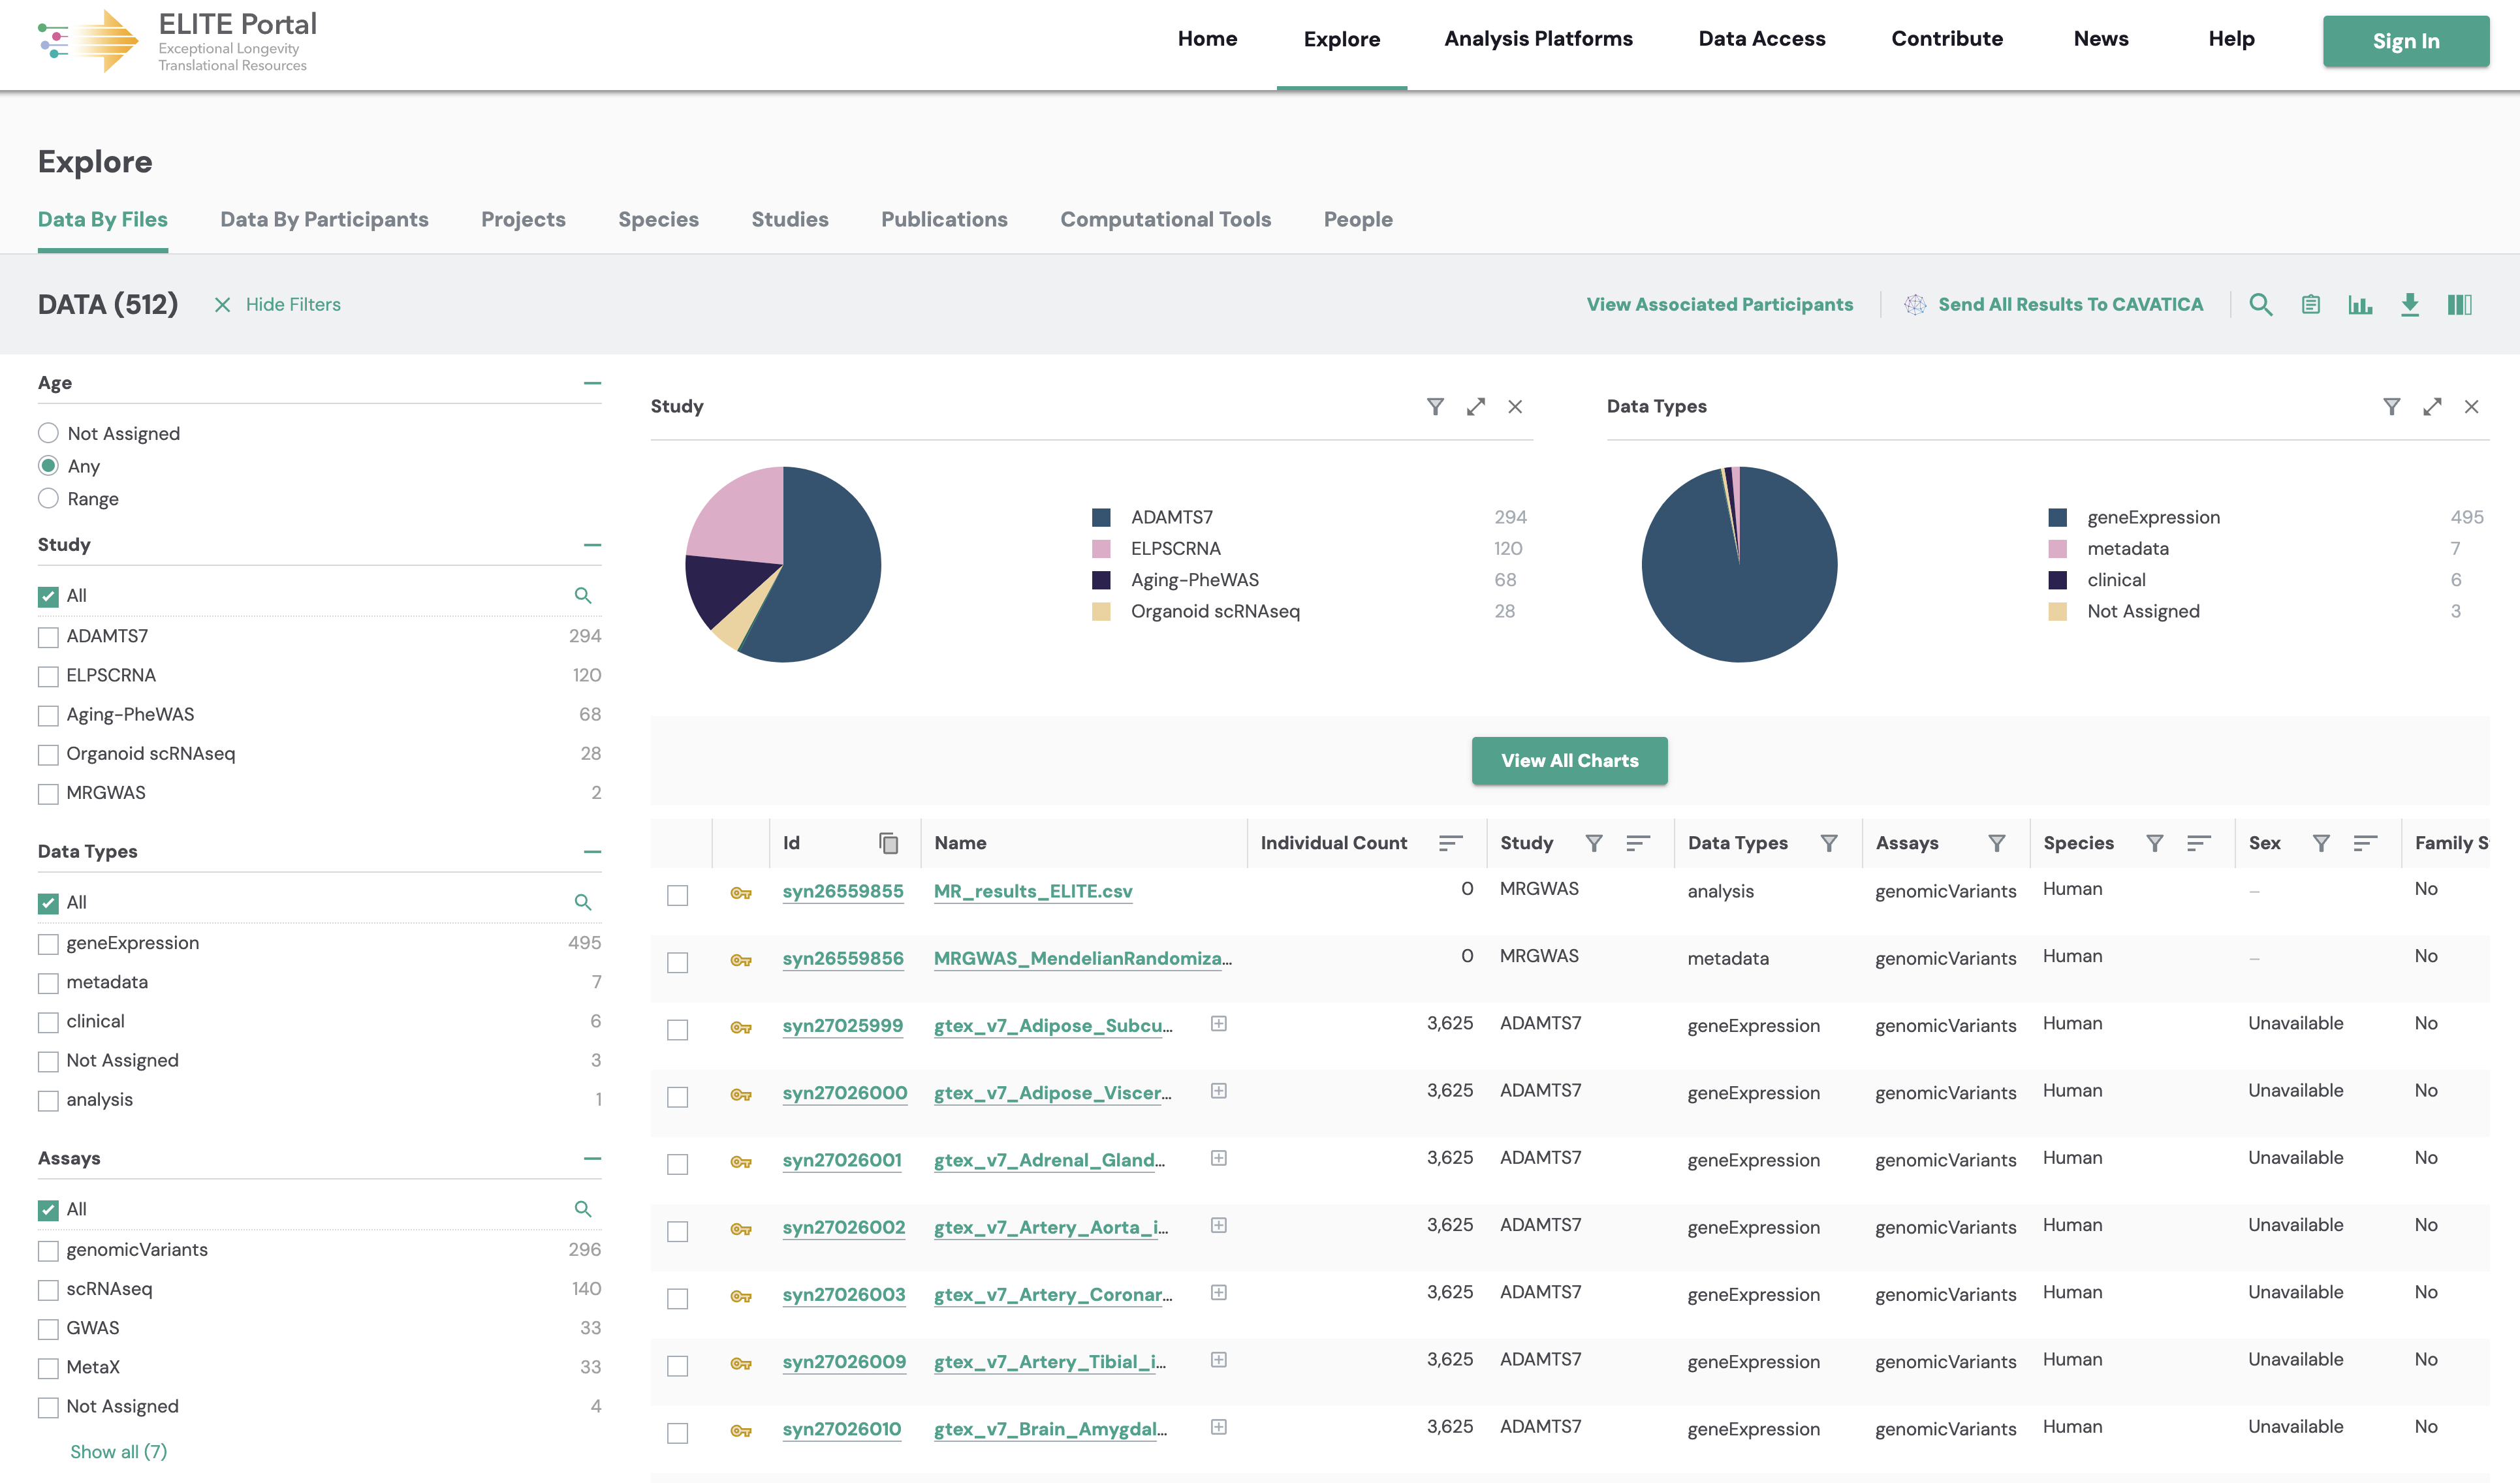Toggle the bar chart visualizations icon
2520x1483 pixels.
pos(2360,304)
